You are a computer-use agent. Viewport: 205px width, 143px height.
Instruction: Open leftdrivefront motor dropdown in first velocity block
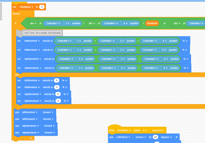(32, 41)
